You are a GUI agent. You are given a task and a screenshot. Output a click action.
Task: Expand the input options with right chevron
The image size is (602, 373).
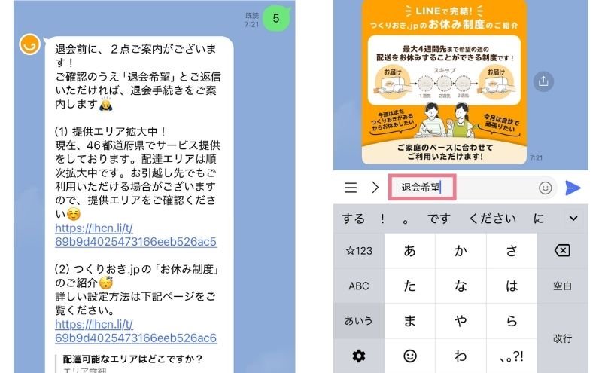point(375,188)
